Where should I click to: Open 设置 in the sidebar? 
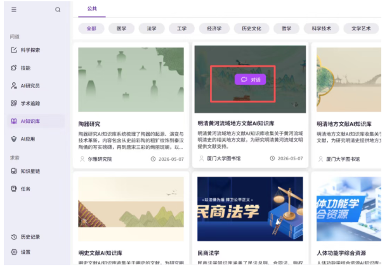25,252
